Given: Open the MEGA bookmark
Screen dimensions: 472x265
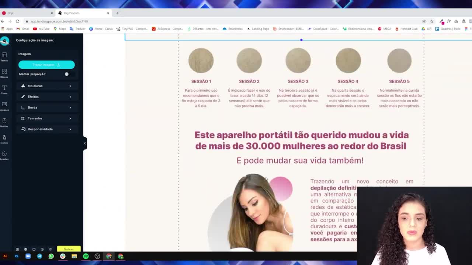Looking at the screenshot, I should click(384, 29).
